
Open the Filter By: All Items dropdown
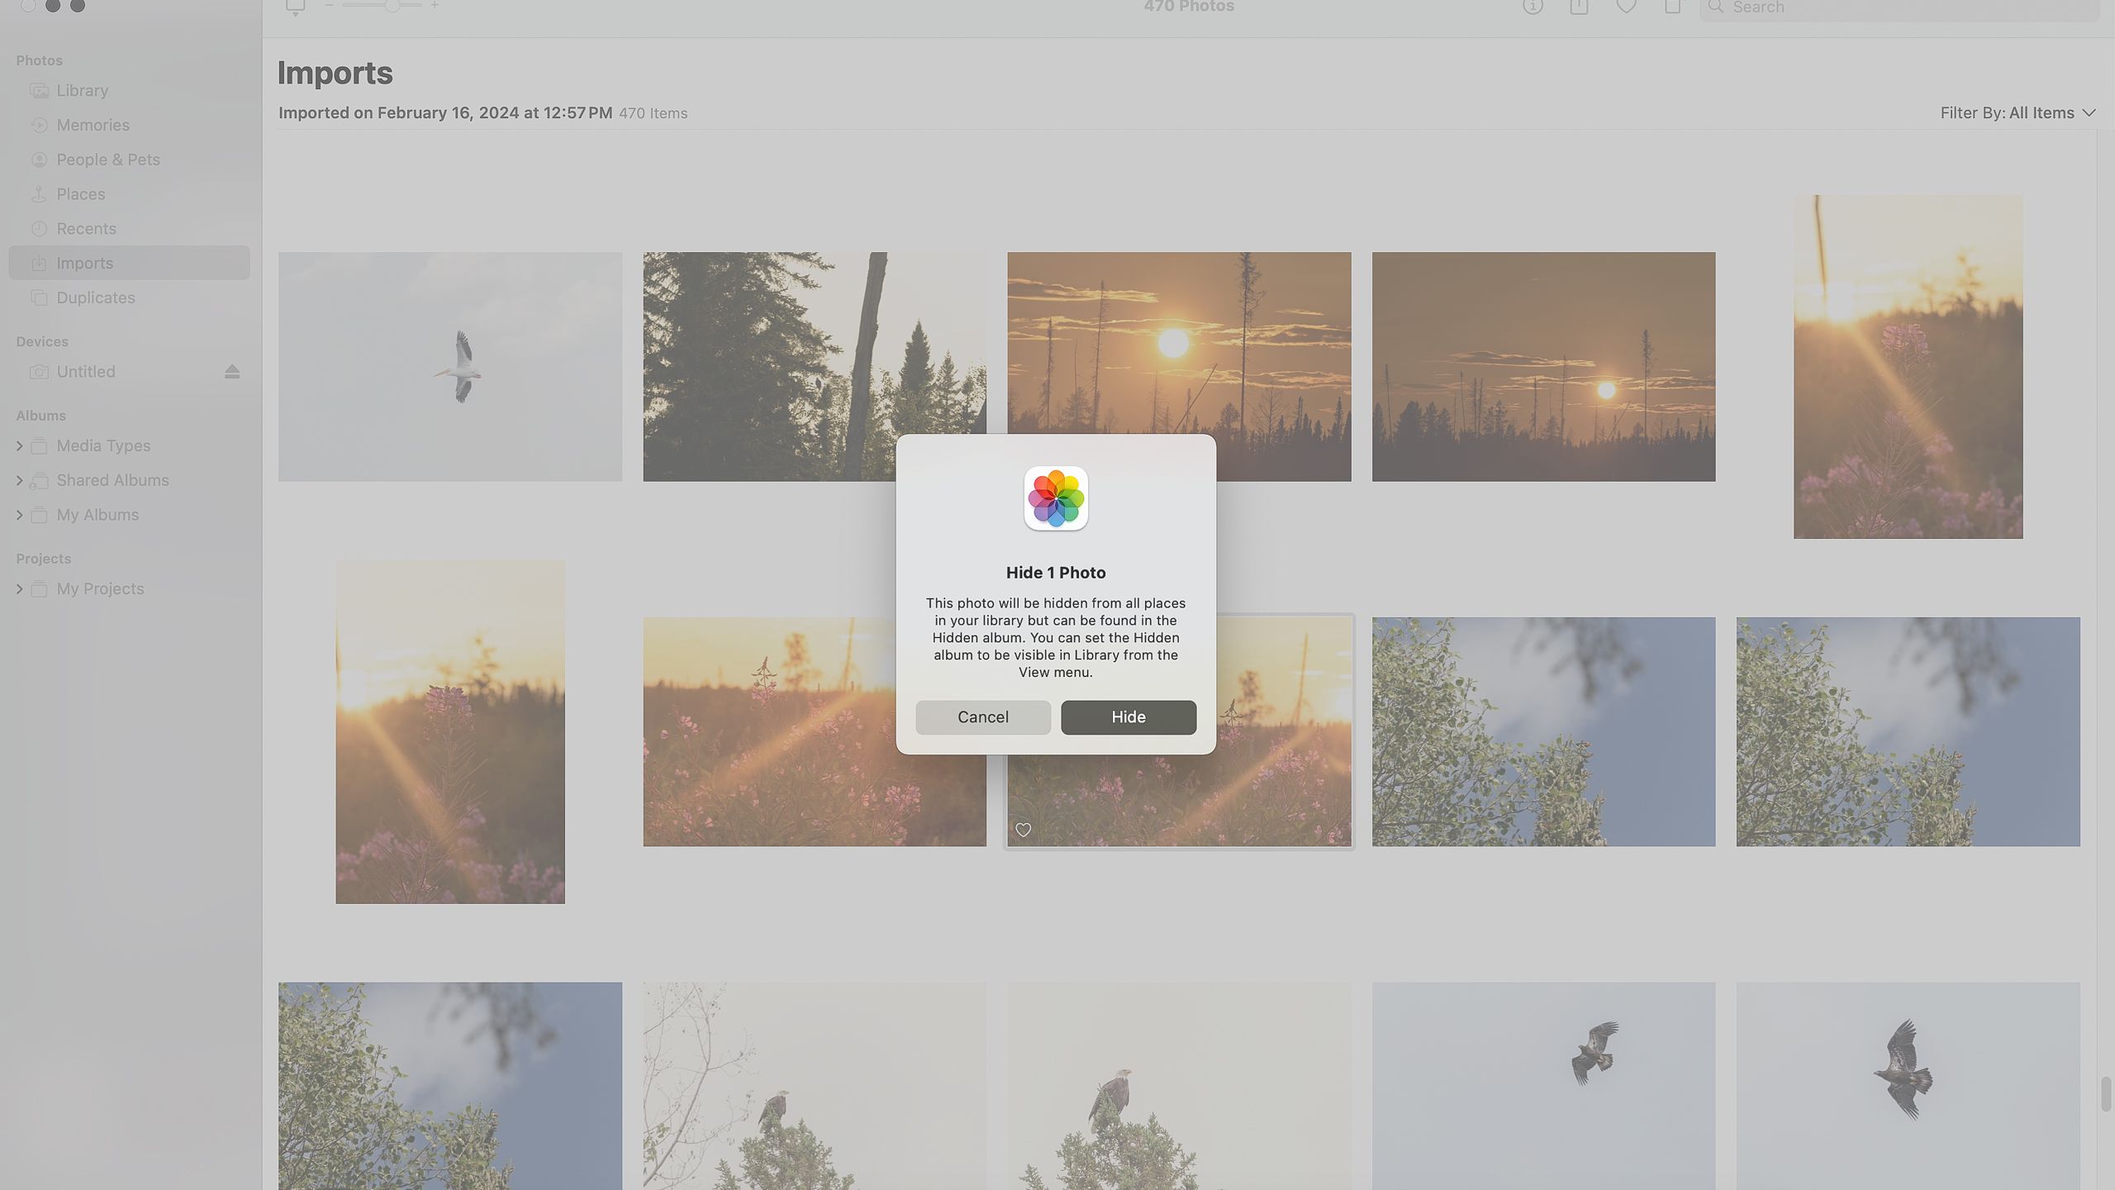click(2017, 113)
